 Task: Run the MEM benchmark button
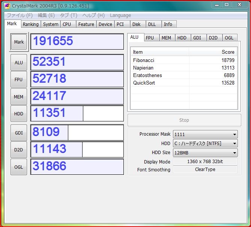(19, 97)
